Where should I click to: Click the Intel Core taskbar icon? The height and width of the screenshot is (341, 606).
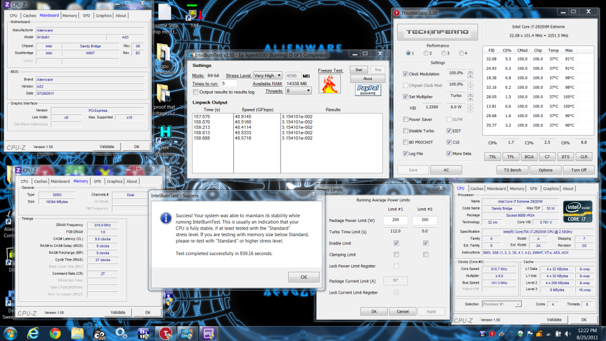[186, 333]
